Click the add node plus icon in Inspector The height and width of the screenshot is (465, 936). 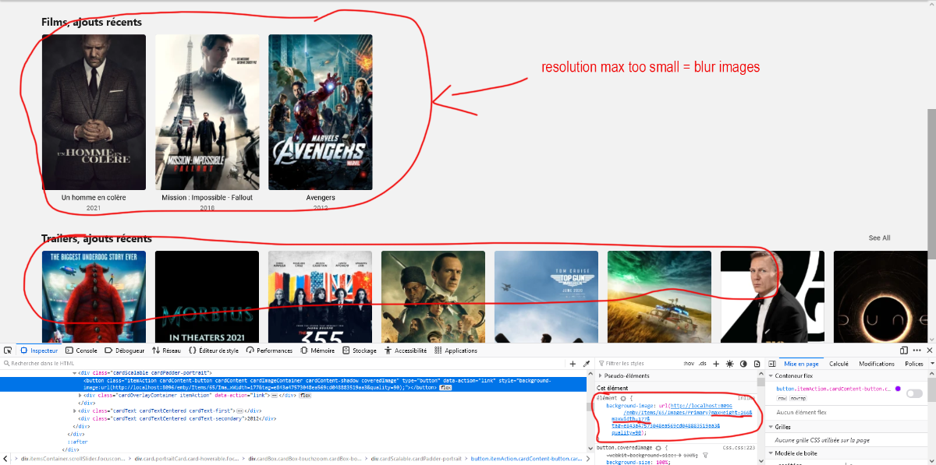[x=573, y=364]
